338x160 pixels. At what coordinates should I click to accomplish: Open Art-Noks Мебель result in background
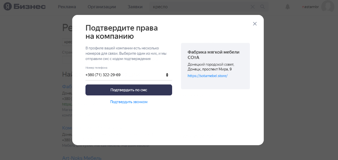click(82, 158)
